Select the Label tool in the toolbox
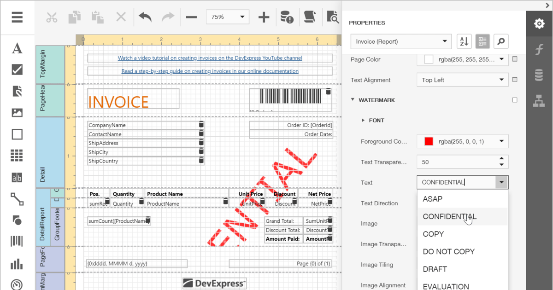The width and height of the screenshot is (553, 290). pyautogui.click(x=17, y=48)
